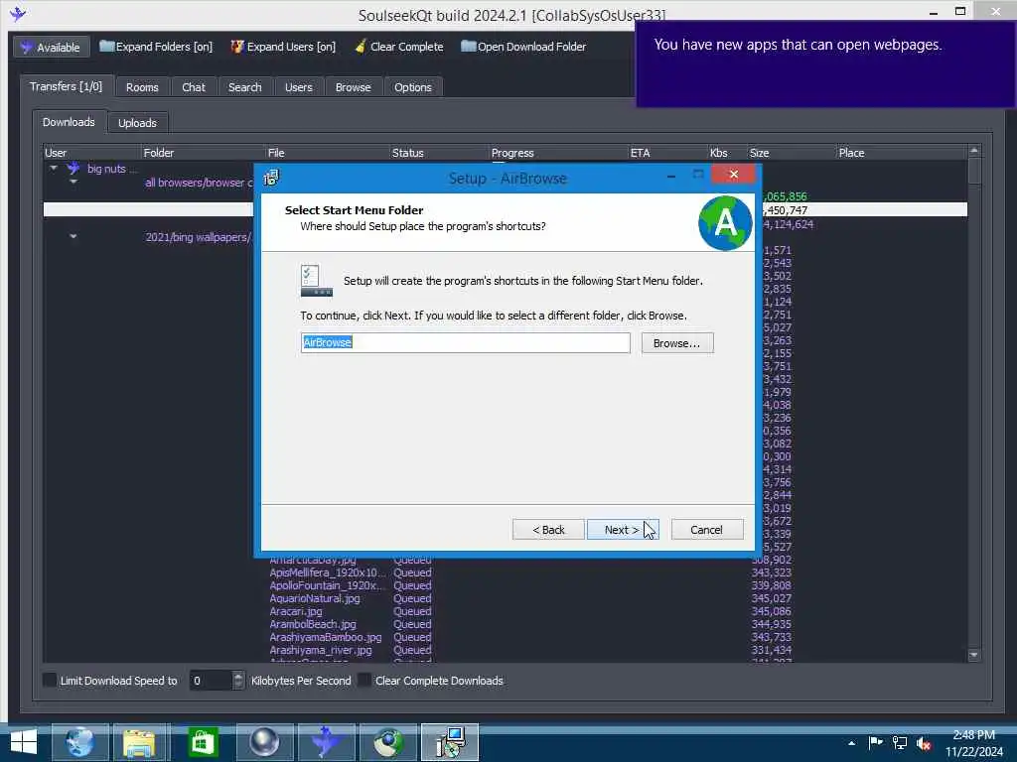Open the Search tab
1017x762 pixels.
tap(244, 87)
